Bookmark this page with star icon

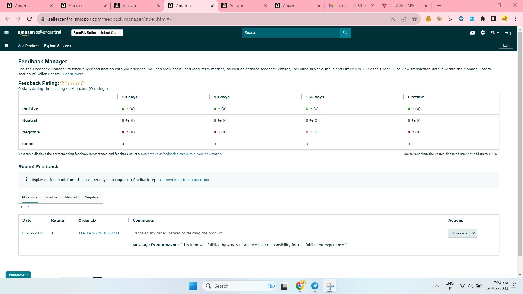coord(415,19)
